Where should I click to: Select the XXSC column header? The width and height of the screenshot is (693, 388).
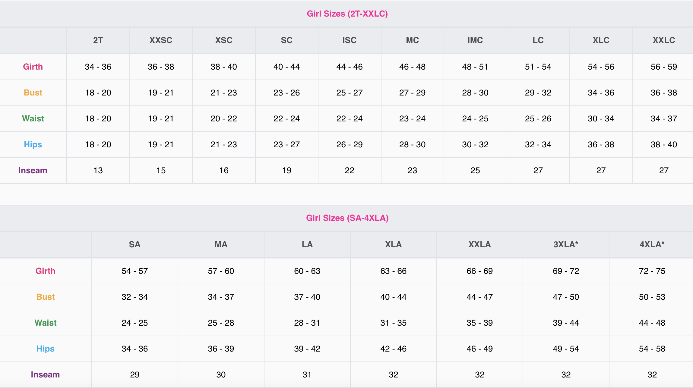[161, 40]
